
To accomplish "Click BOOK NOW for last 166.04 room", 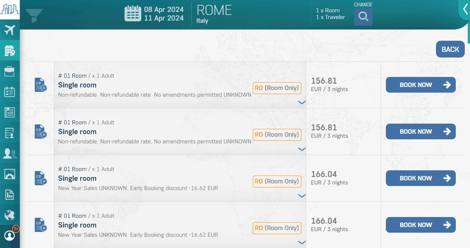I will tap(420, 225).
